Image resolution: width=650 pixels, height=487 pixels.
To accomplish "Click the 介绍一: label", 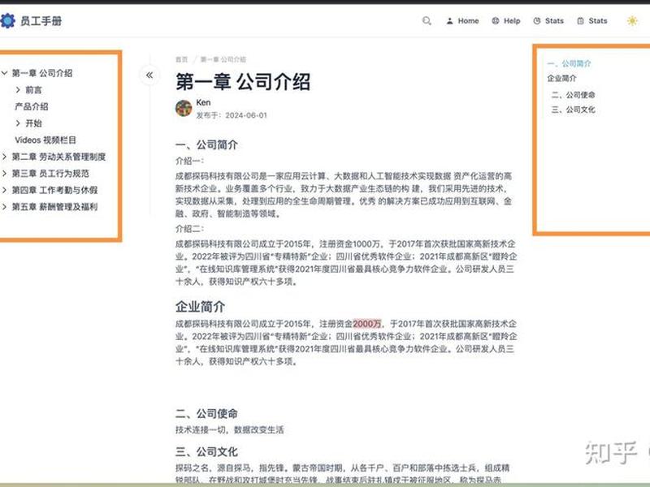I will click(189, 161).
